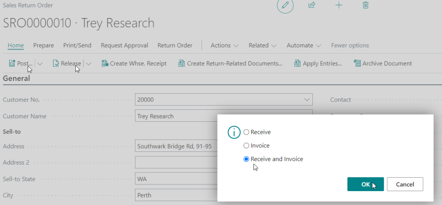Viewport: 442px width, 205px height.
Task: Click the share icon at top
Action: click(312, 5)
